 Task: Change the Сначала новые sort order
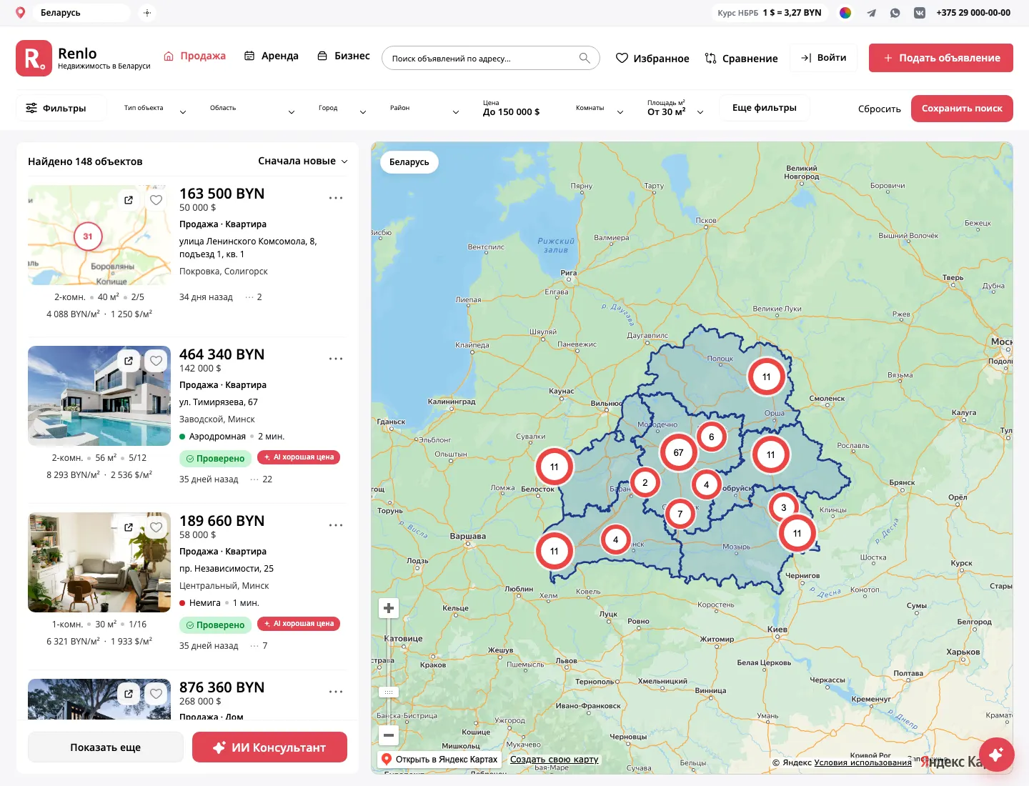point(303,161)
